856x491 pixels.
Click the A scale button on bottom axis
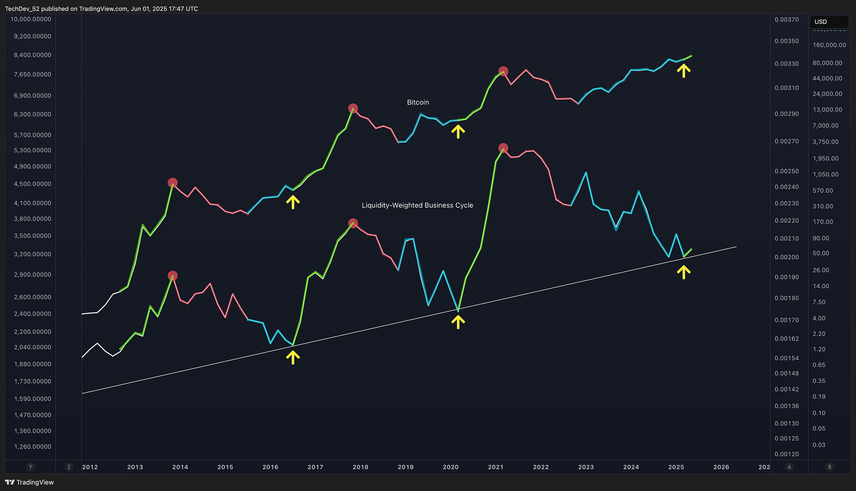point(789,467)
